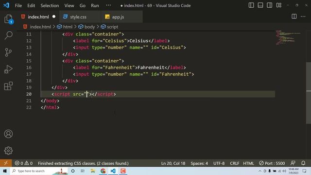Open the remote window status bar button
The image size is (311, 175).
pos(6,163)
